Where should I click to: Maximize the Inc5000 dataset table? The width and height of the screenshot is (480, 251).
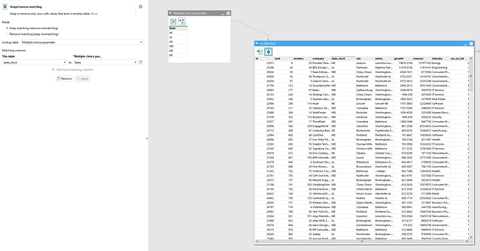471,44
